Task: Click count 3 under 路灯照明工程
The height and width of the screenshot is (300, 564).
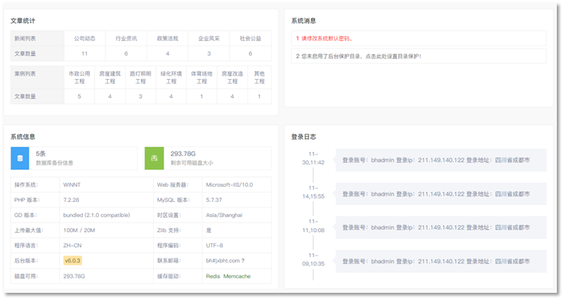Action: point(140,97)
